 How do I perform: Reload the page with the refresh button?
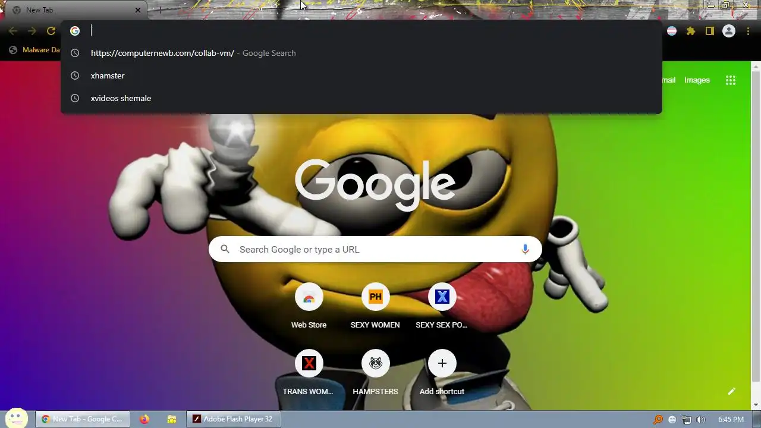(x=51, y=31)
